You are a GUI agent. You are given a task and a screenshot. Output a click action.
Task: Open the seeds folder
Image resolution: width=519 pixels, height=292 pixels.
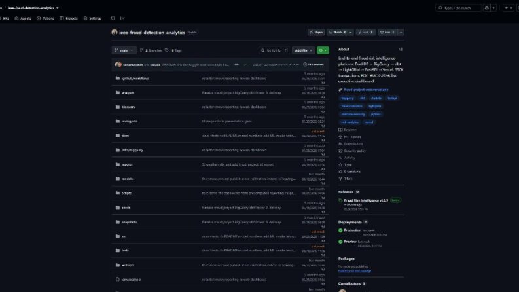click(x=126, y=208)
